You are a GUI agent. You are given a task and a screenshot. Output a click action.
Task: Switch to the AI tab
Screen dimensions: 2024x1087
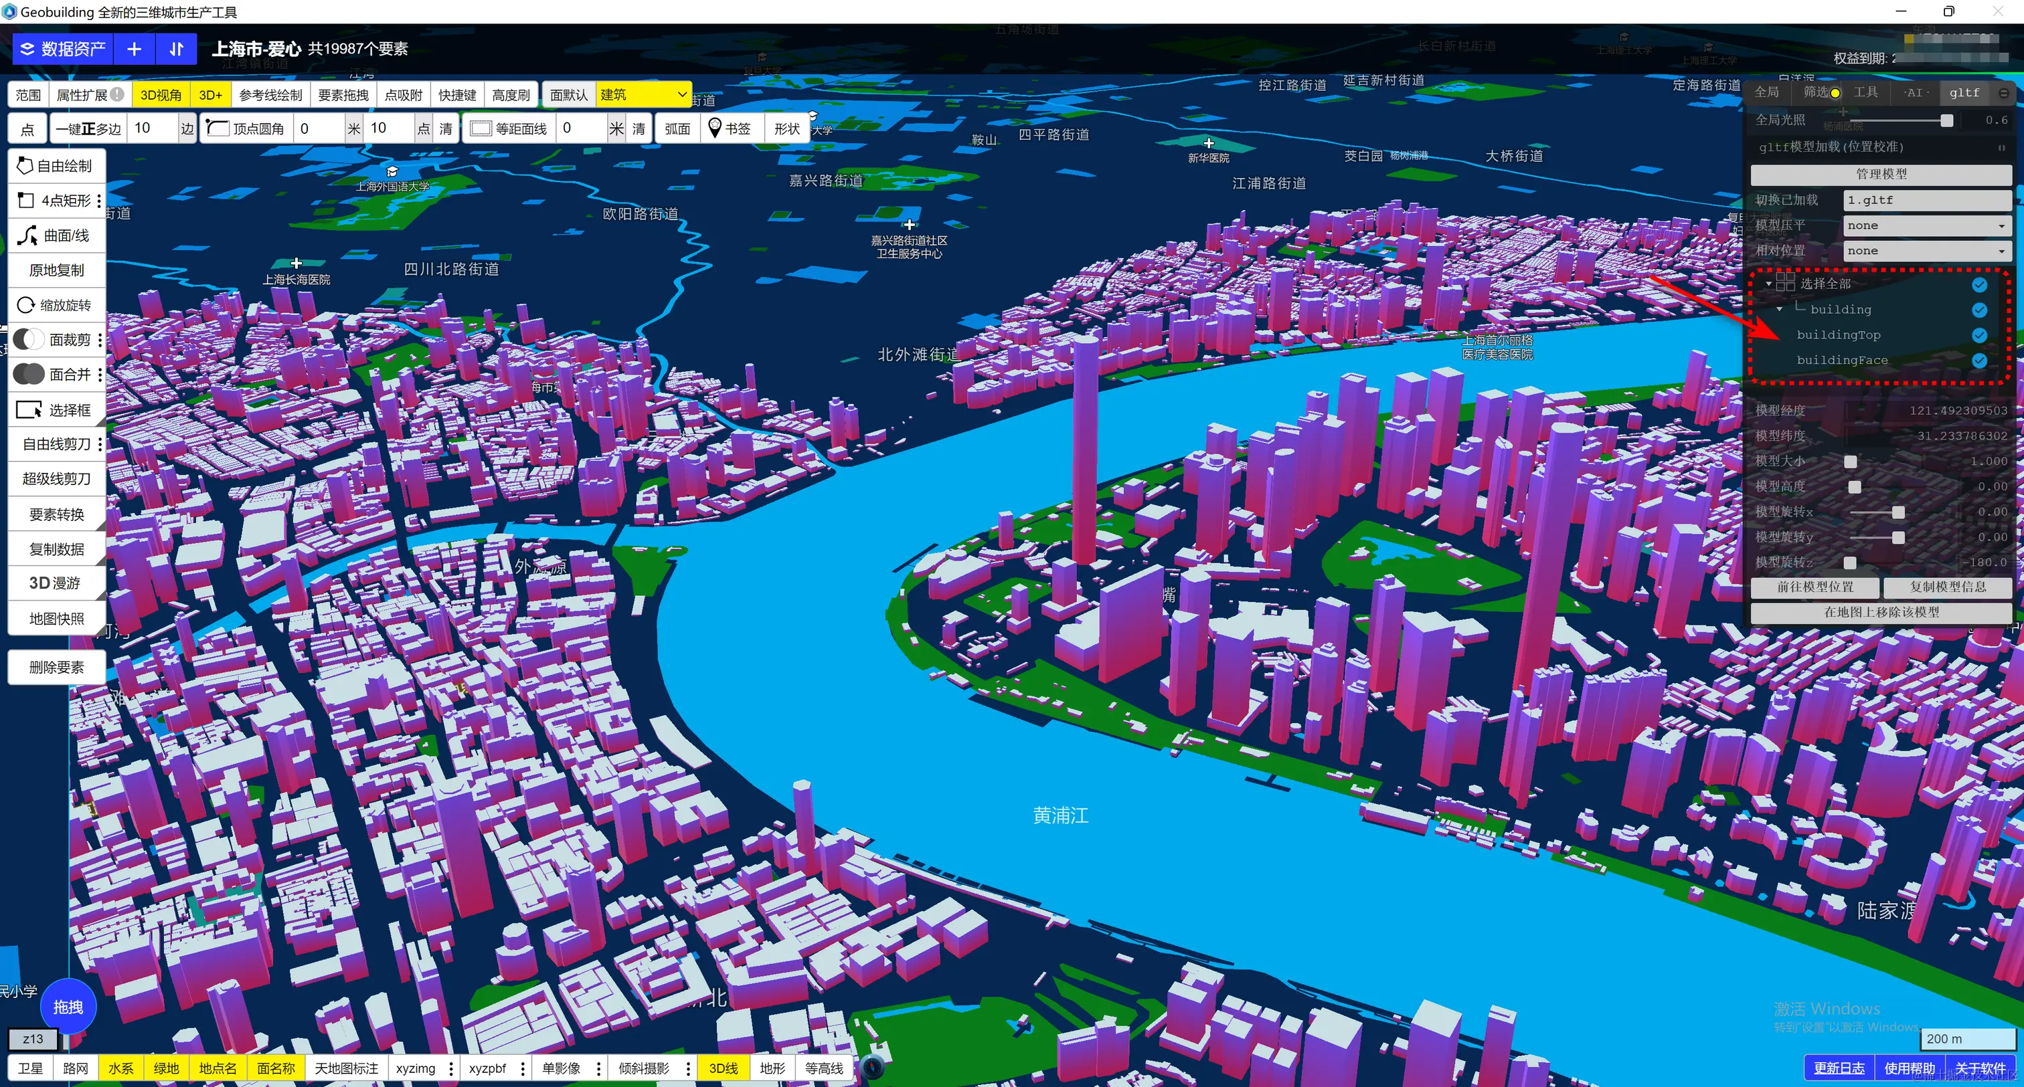[x=1915, y=93]
